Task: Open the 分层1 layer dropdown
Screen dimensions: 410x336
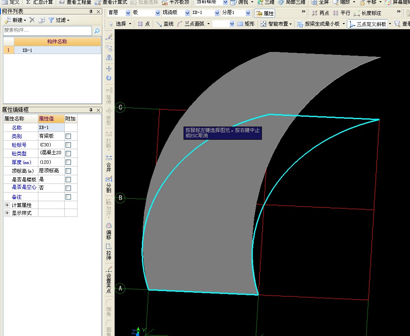Action: click(248, 13)
